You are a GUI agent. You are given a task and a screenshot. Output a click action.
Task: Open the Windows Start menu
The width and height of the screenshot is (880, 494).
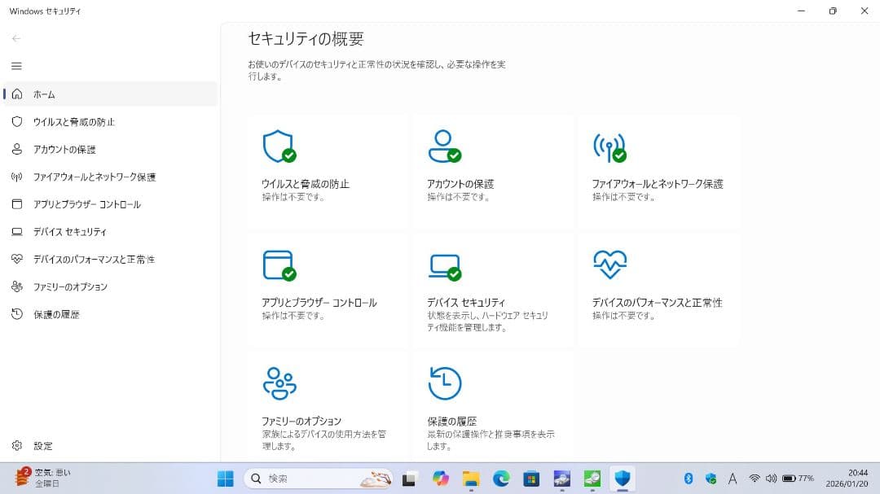click(225, 479)
